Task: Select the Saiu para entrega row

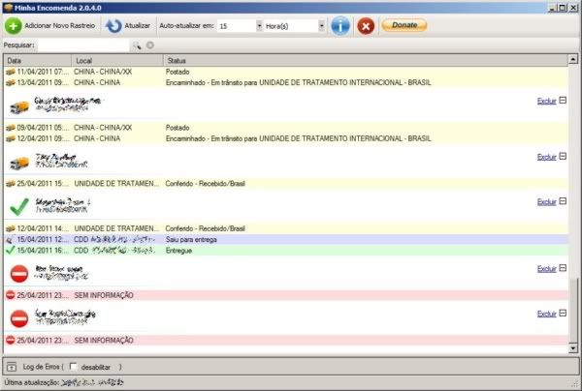Action: pyautogui.click(x=286, y=240)
